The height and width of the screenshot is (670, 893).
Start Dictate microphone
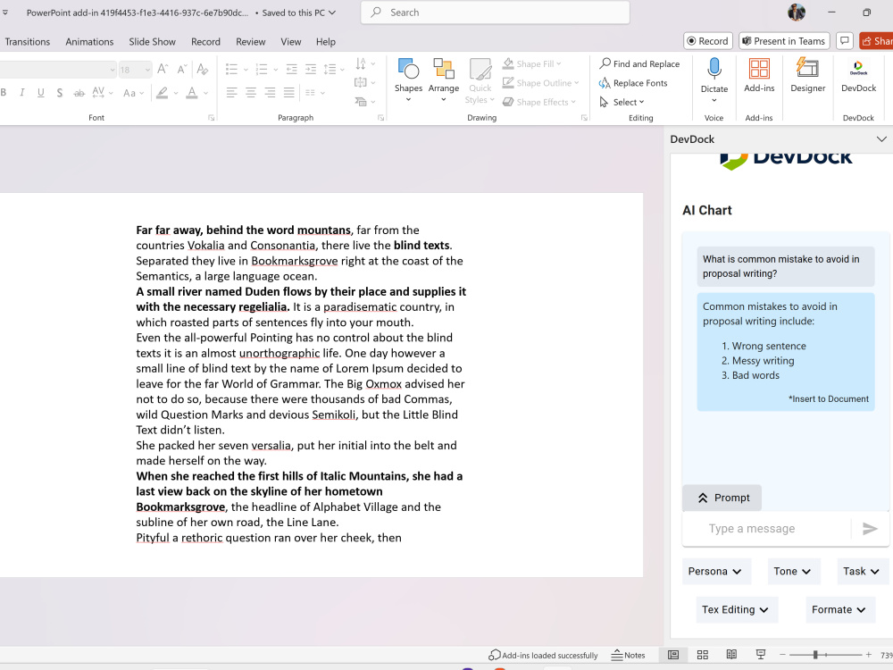[714, 73]
